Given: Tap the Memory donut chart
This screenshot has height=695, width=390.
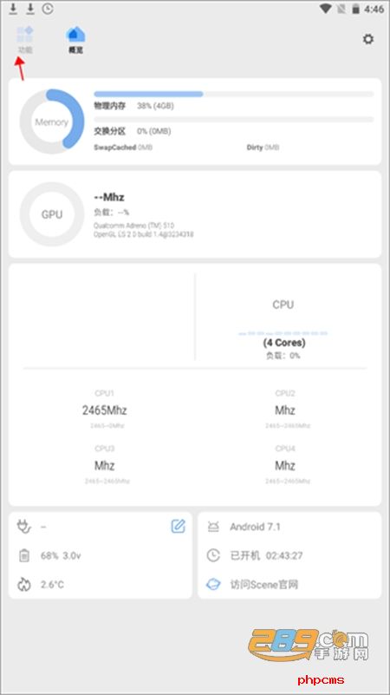Looking at the screenshot, I should coord(52,121).
